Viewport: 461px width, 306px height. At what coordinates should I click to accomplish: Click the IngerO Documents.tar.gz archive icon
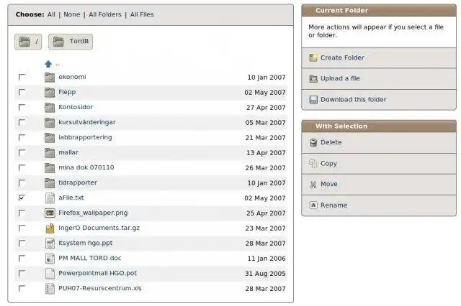tap(50, 228)
